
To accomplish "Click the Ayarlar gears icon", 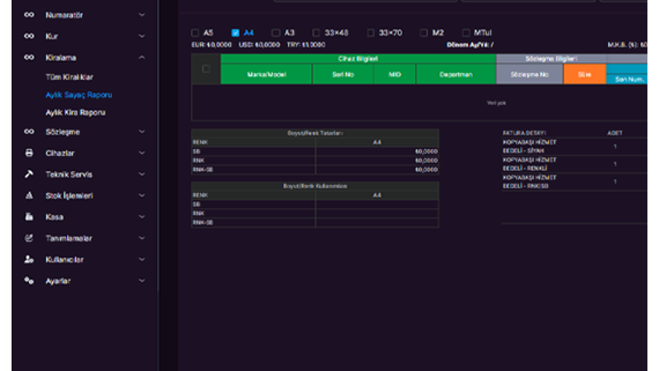I will pyautogui.click(x=29, y=280).
